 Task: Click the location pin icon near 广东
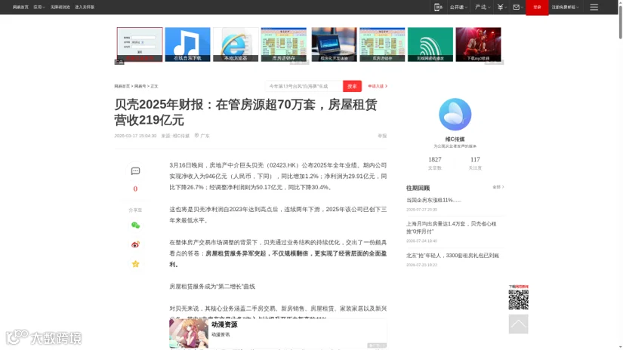coord(196,135)
